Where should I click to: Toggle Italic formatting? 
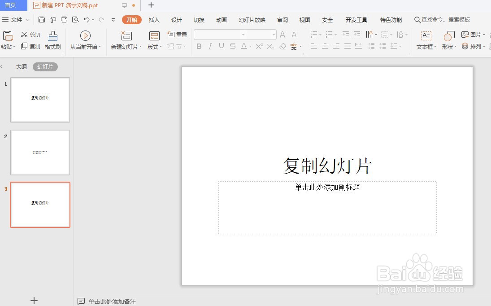pos(210,46)
